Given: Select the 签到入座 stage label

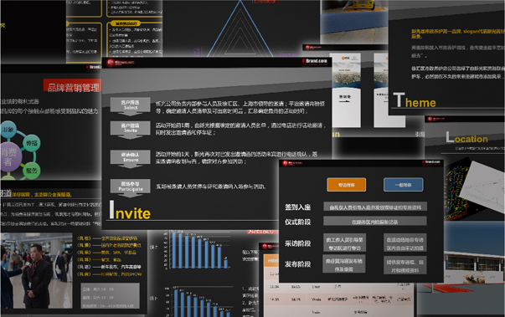Looking at the screenshot, I should [297, 207].
